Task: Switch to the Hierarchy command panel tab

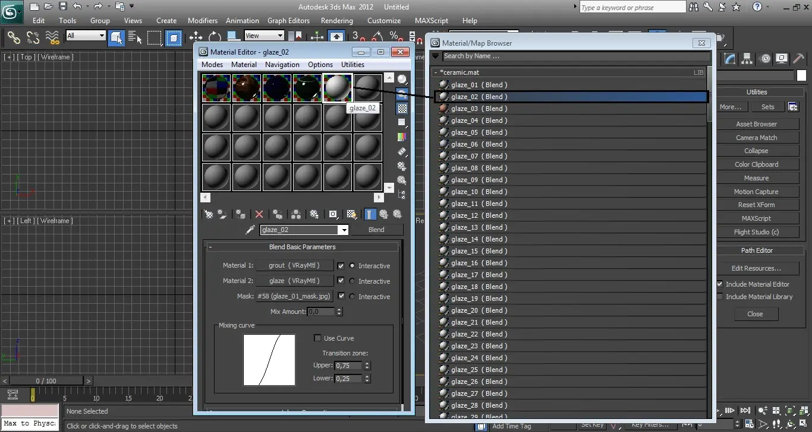Action: click(x=747, y=58)
